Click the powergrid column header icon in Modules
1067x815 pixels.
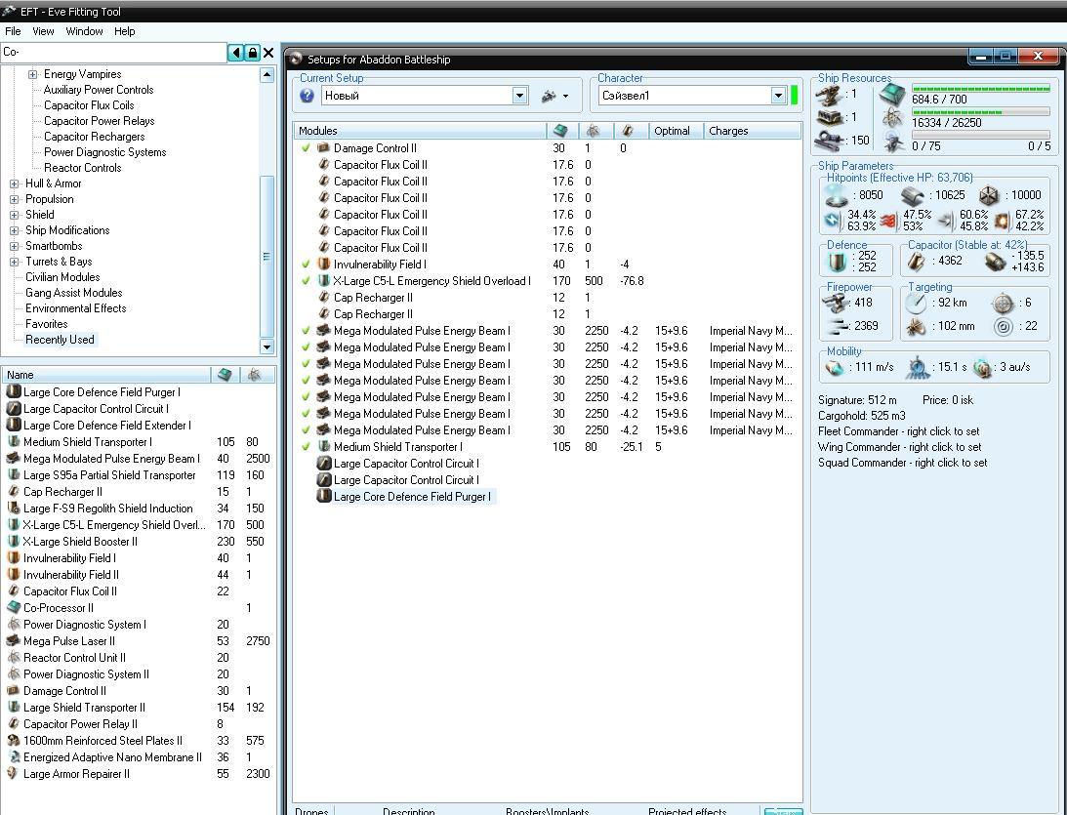(x=593, y=131)
